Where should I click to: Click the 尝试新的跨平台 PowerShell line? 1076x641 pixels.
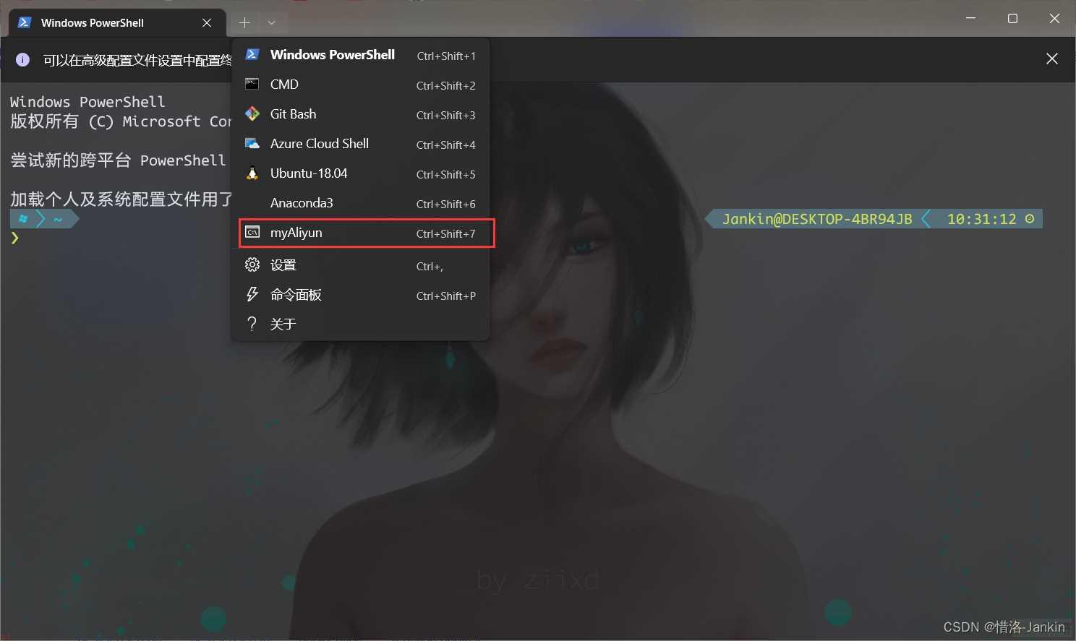coord(118,160)
